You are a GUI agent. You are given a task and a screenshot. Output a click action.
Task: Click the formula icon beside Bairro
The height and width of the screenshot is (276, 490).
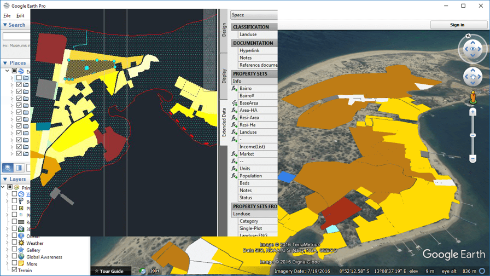(234, 88)
